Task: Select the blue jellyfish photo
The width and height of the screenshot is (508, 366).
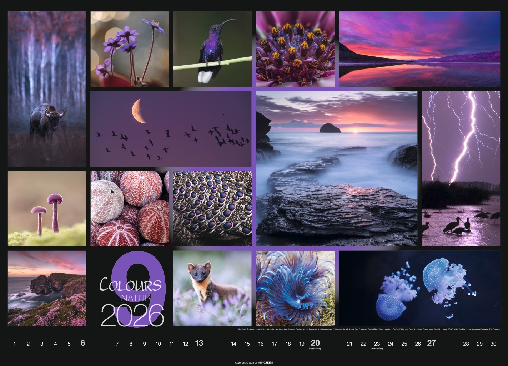Action: click(419, 288)
